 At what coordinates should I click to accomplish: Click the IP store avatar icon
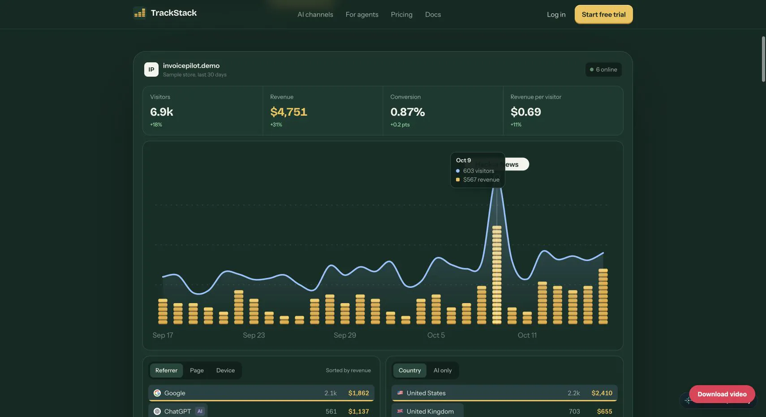151,69
